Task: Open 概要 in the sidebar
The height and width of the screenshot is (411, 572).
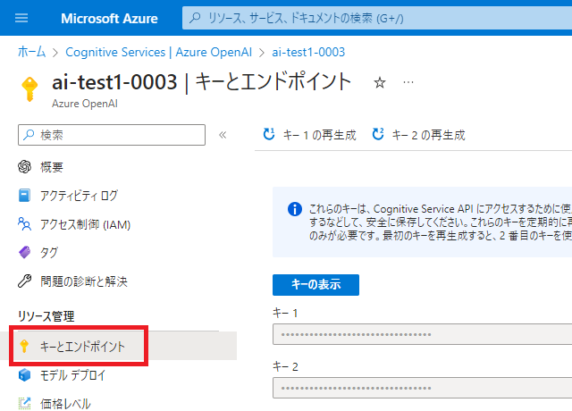Action: [x=52, y=167]
